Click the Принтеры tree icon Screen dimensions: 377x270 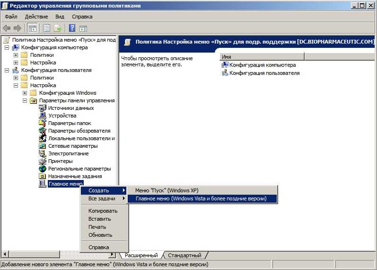click(x=43, y=161)
